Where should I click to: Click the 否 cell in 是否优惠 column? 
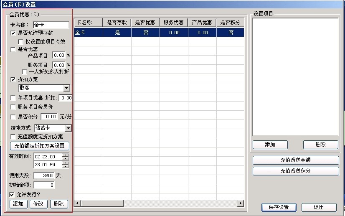145,33
